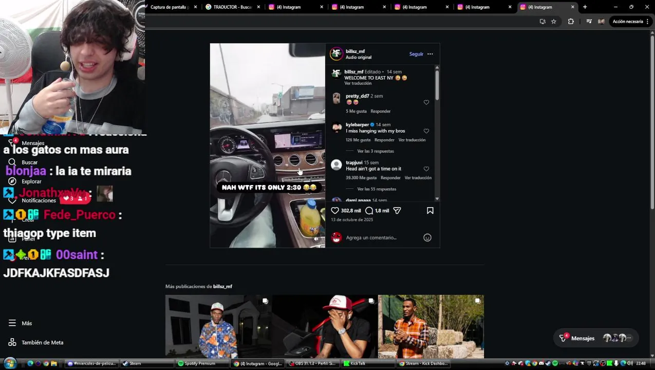Close the Captura de pantalla tab
This screenshot has height=370, width=655.
pos(195,7)
